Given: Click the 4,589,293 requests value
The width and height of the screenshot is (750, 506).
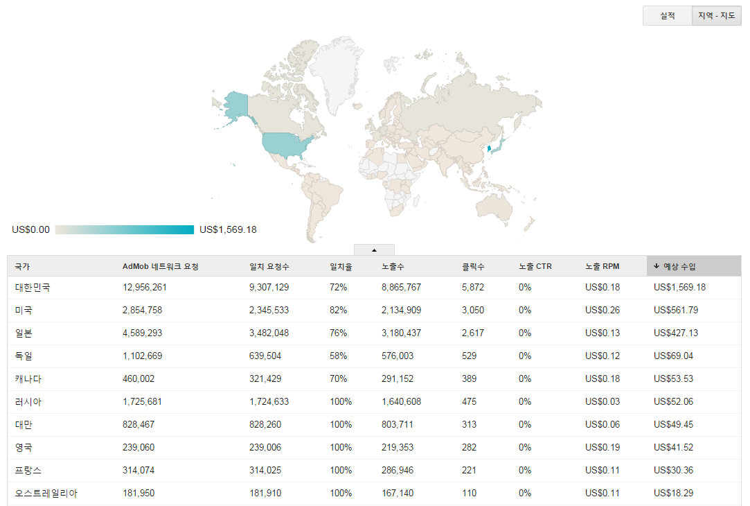Looking at the screenshot, I should pos(142,333).
